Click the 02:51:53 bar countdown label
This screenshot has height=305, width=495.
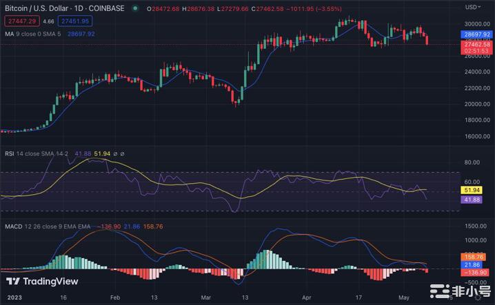(x=476, y=51)
